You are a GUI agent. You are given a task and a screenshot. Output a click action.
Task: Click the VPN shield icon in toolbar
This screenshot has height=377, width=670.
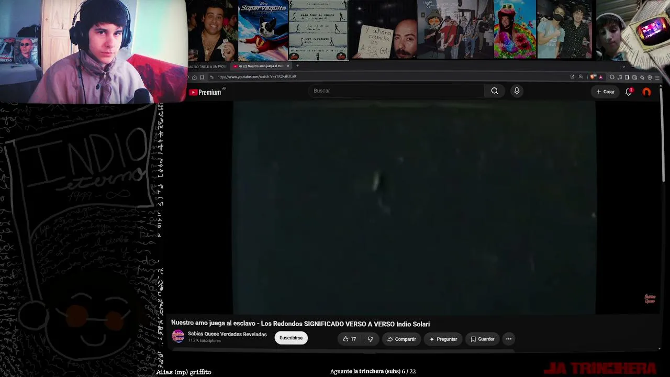[650, 77]
